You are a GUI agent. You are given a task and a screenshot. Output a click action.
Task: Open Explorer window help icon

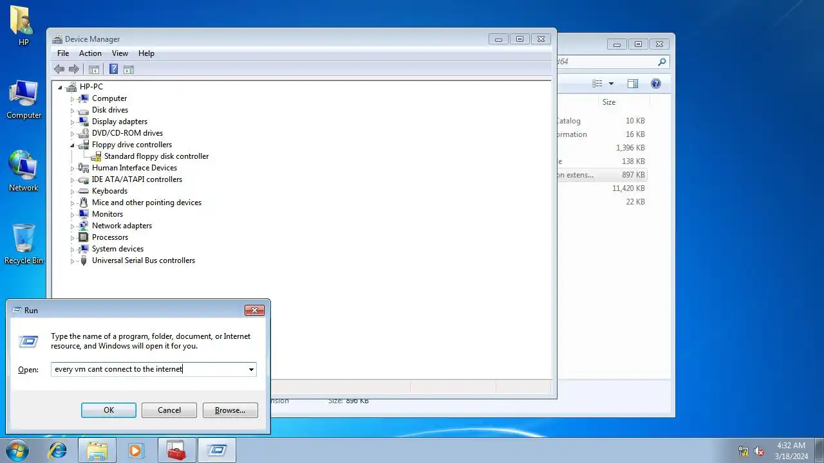click(x=656, y=84)
